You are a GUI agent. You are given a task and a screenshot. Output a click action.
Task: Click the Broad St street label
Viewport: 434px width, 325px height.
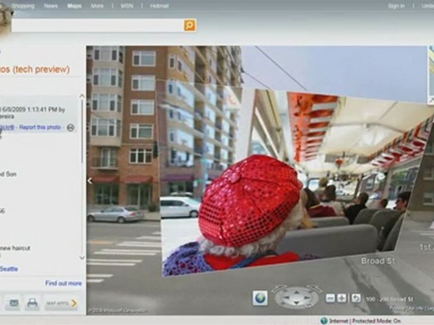tap(378, 261)
